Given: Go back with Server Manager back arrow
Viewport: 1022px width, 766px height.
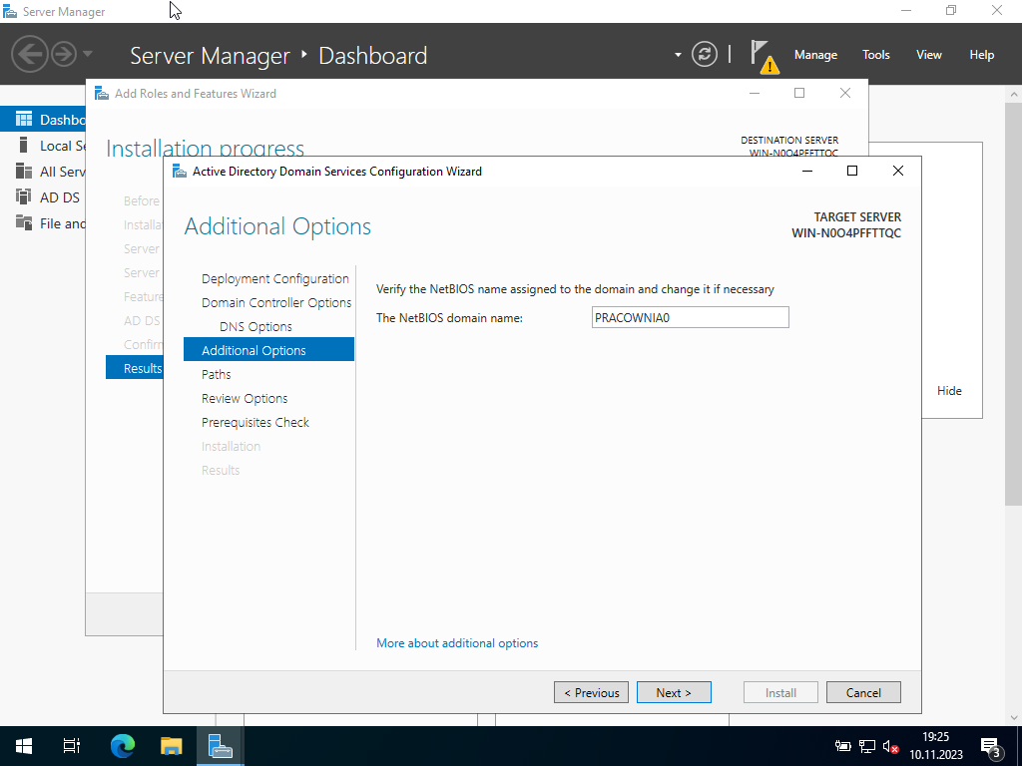Looking at the screenshot, I should [x=29, y=54].
